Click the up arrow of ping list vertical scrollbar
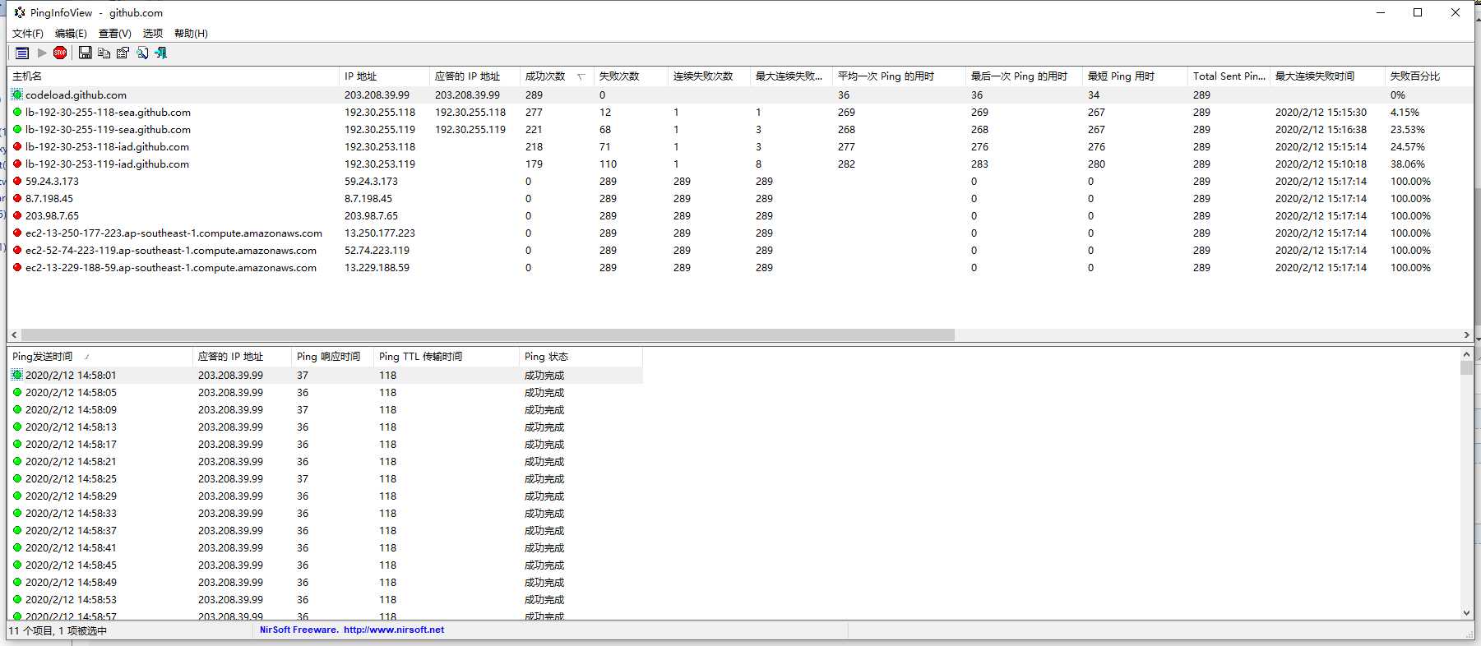 tap(1466, 354)
